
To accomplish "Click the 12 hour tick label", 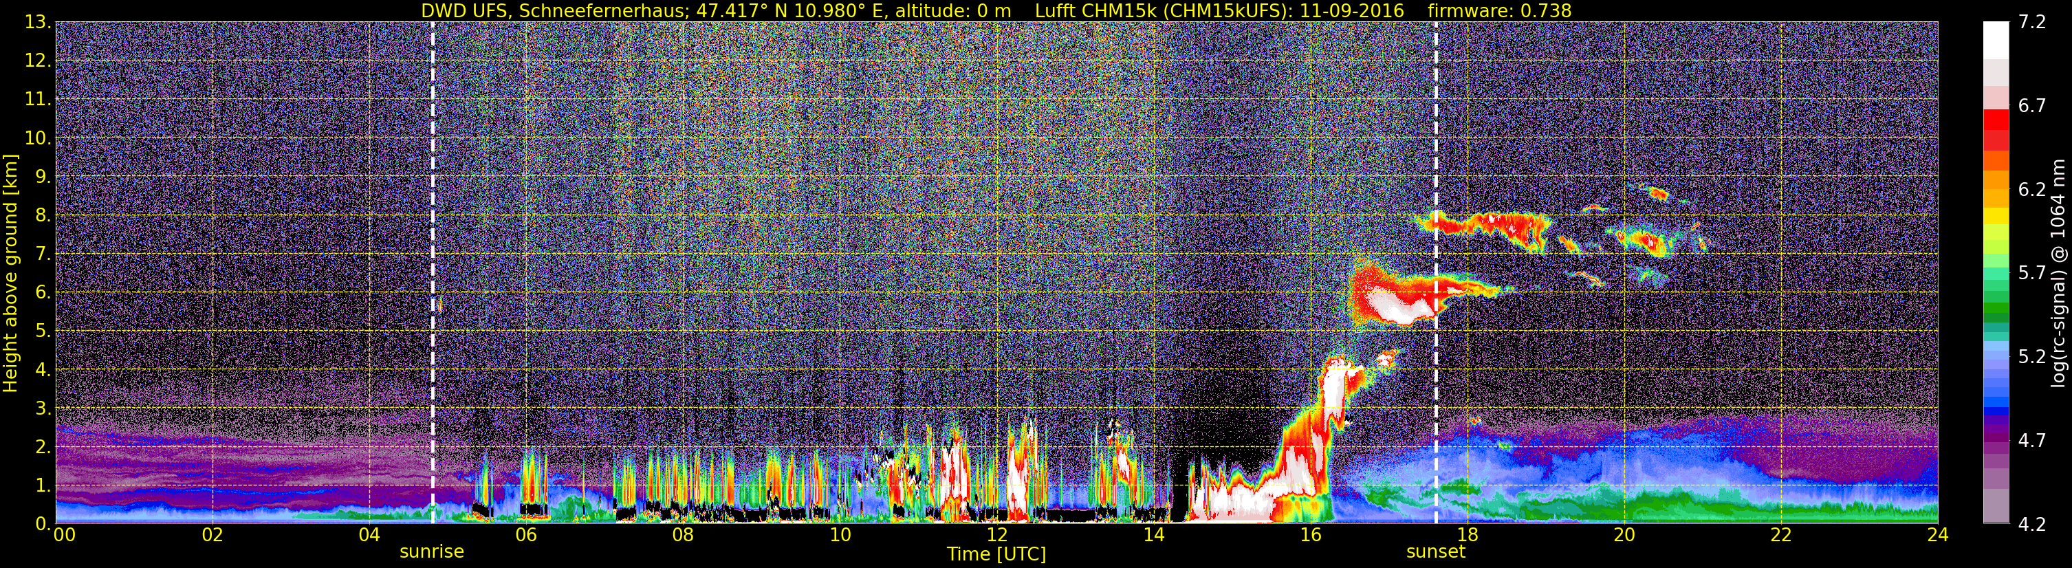I will point(996,535).
